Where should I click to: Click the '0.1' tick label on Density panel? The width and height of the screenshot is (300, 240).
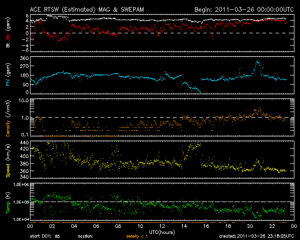pyautogui.click(x=25, y=135)
